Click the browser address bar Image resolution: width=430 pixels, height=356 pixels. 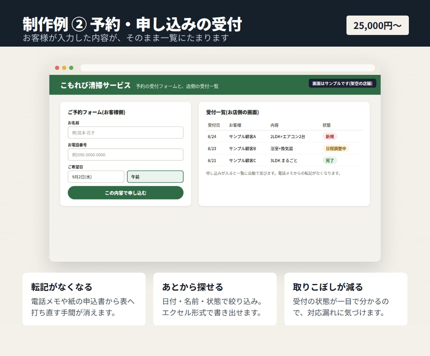227,68
